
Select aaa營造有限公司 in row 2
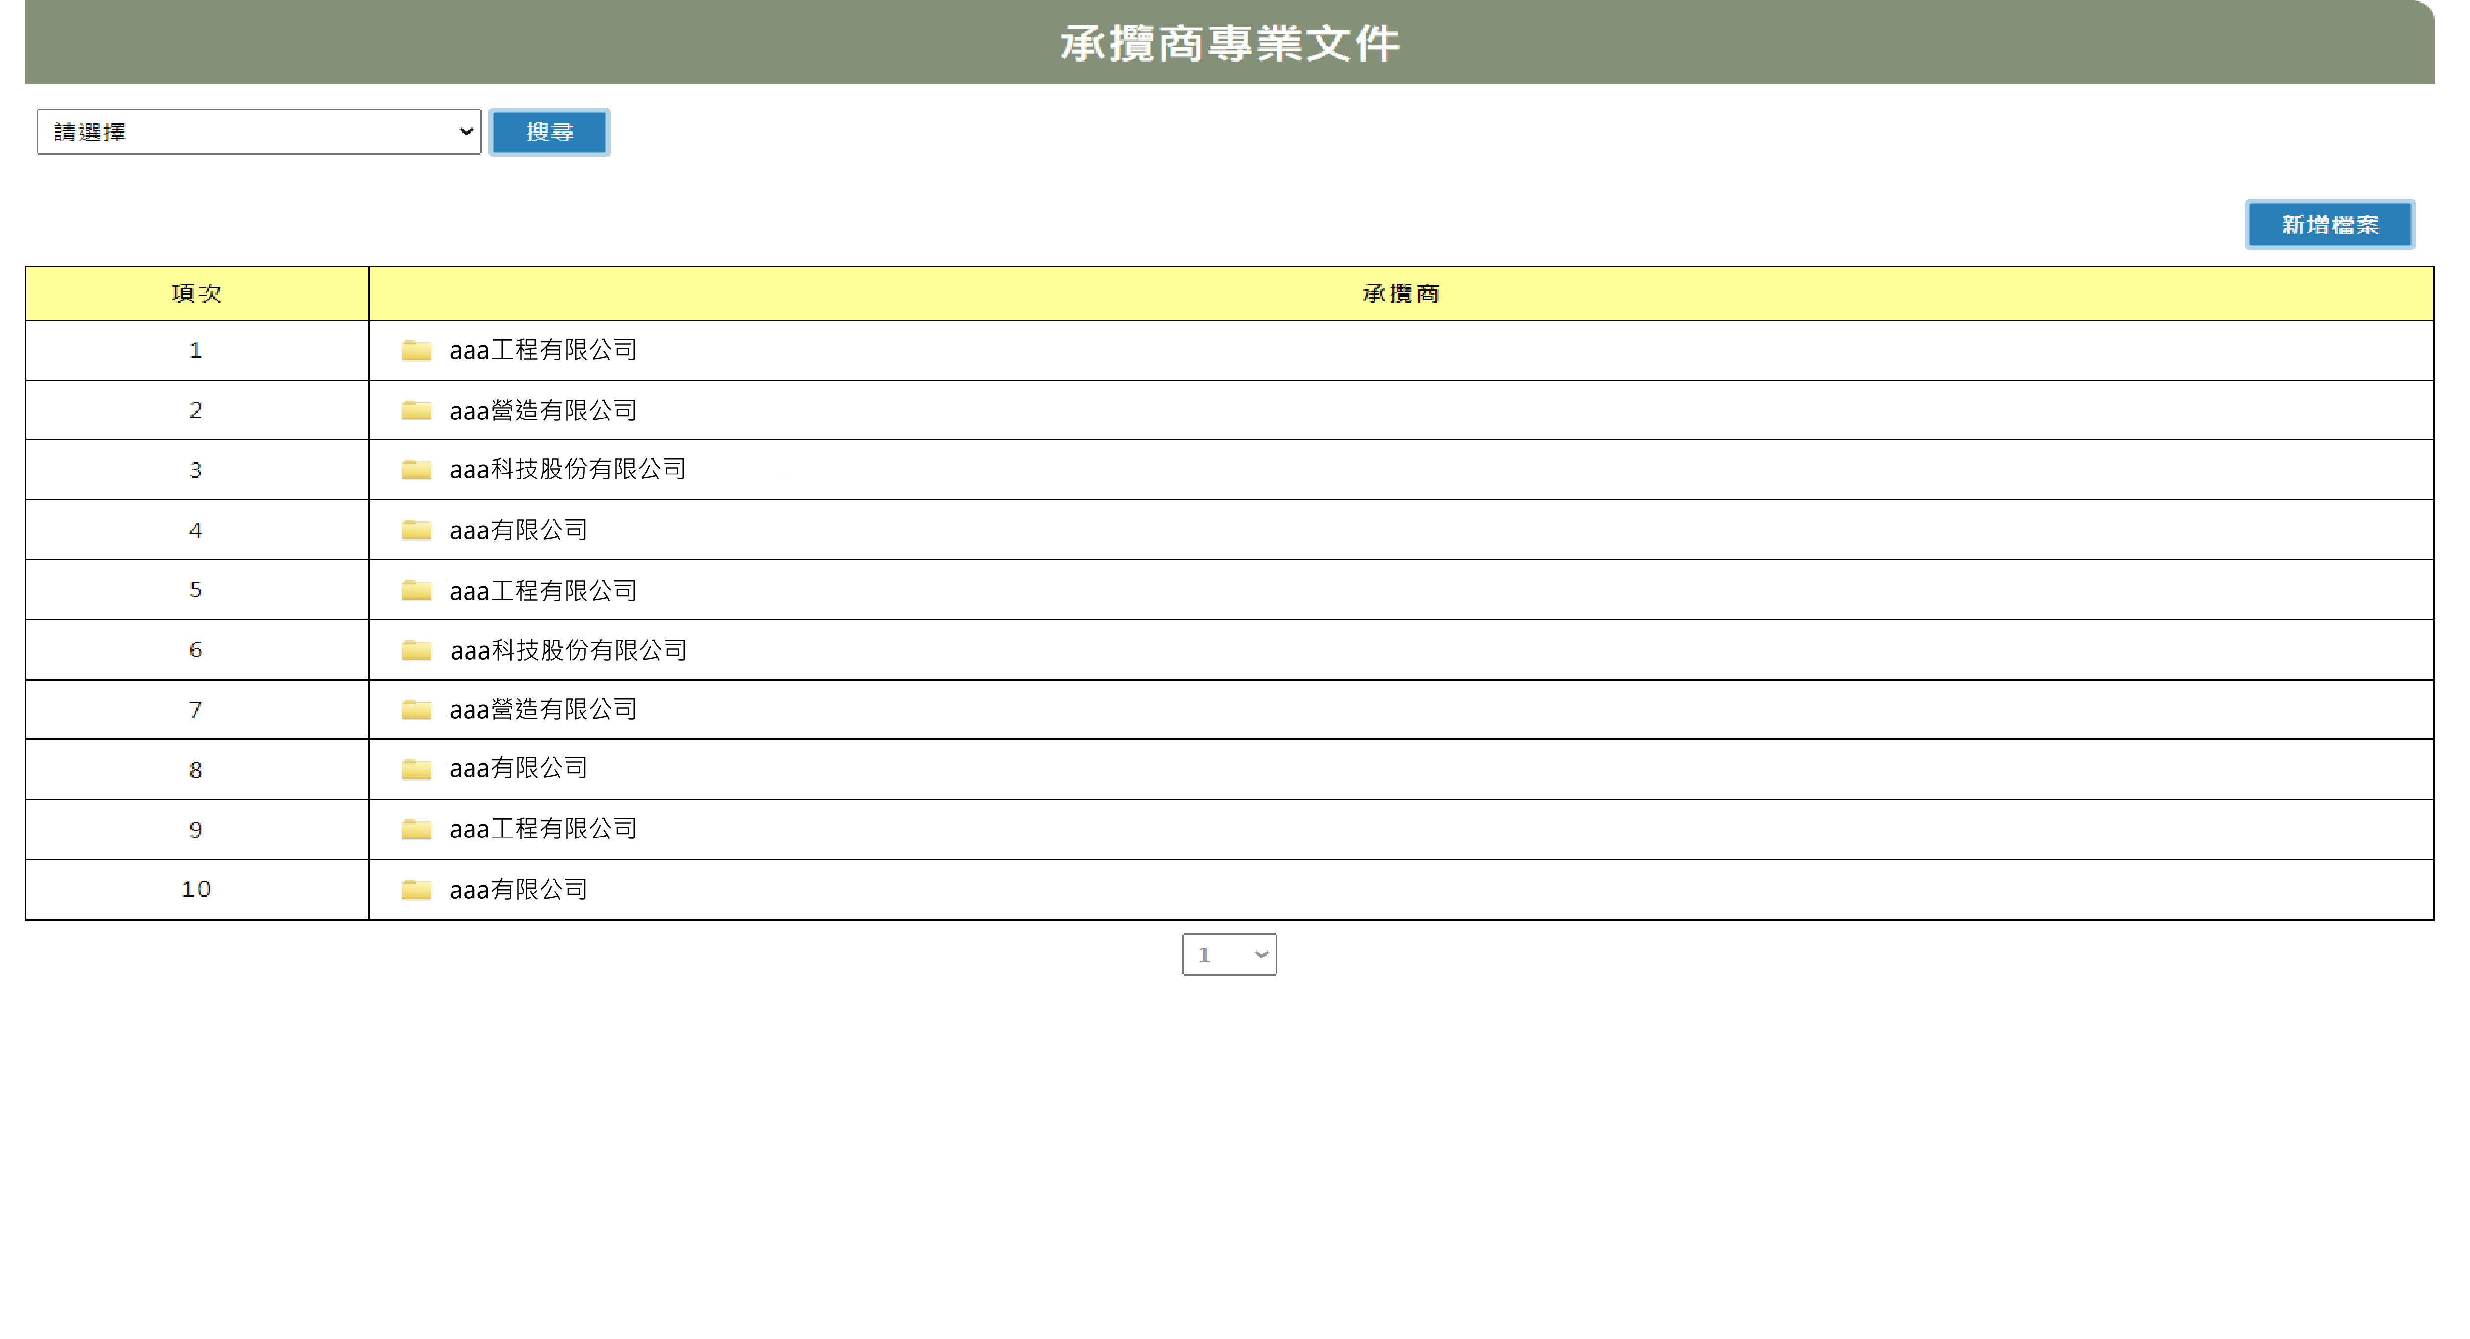pyautogui.click(x=543, y=411)
